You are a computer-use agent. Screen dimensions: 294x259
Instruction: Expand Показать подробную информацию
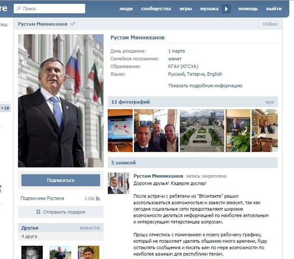[205, 86]
